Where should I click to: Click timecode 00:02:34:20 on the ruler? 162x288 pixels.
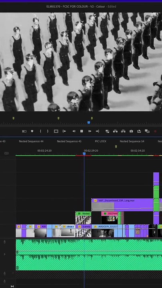(x=138, y=151)
